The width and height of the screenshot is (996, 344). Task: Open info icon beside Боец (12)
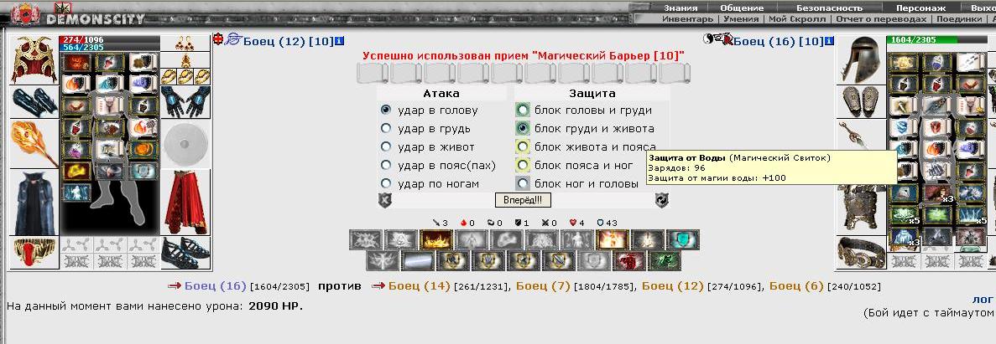click(339, 41)
